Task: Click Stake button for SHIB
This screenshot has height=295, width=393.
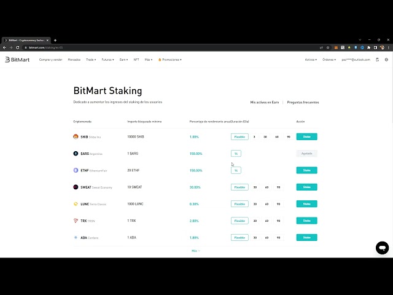Action: tap(307, 136)
